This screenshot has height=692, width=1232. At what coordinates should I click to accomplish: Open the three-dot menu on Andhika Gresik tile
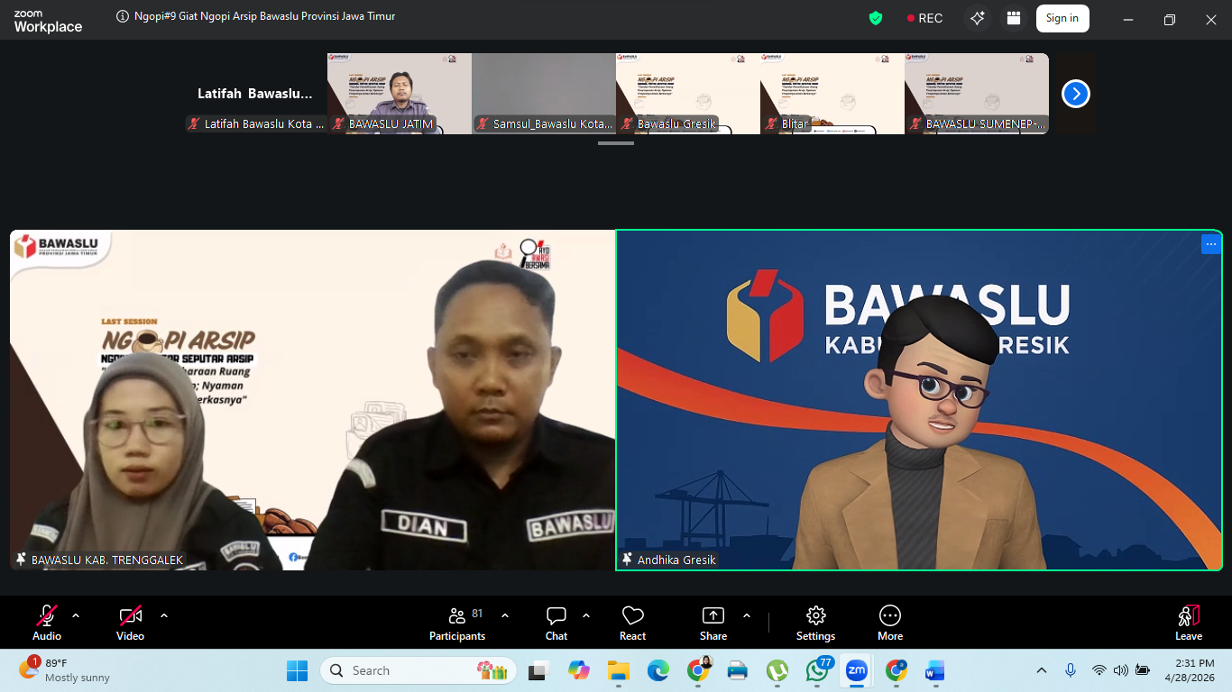pos(1210,244)
